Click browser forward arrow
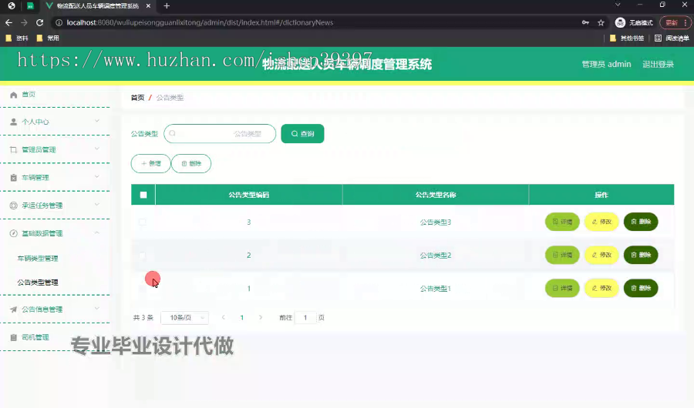 (25, 22)
